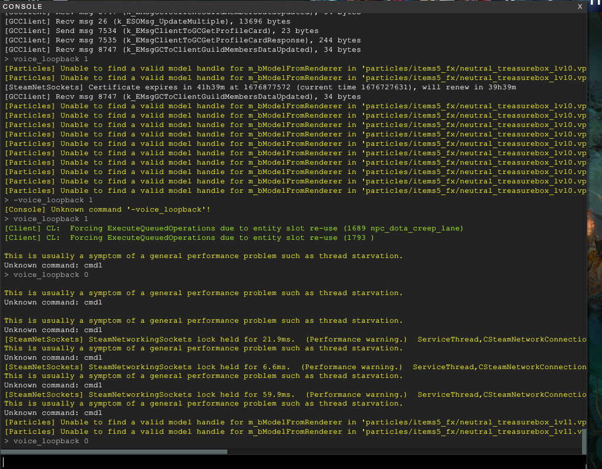Image resolution: width=602 pixels, height=469 pixels.
Task: Click the game view area right of console
Action: (x=595, y=235)
